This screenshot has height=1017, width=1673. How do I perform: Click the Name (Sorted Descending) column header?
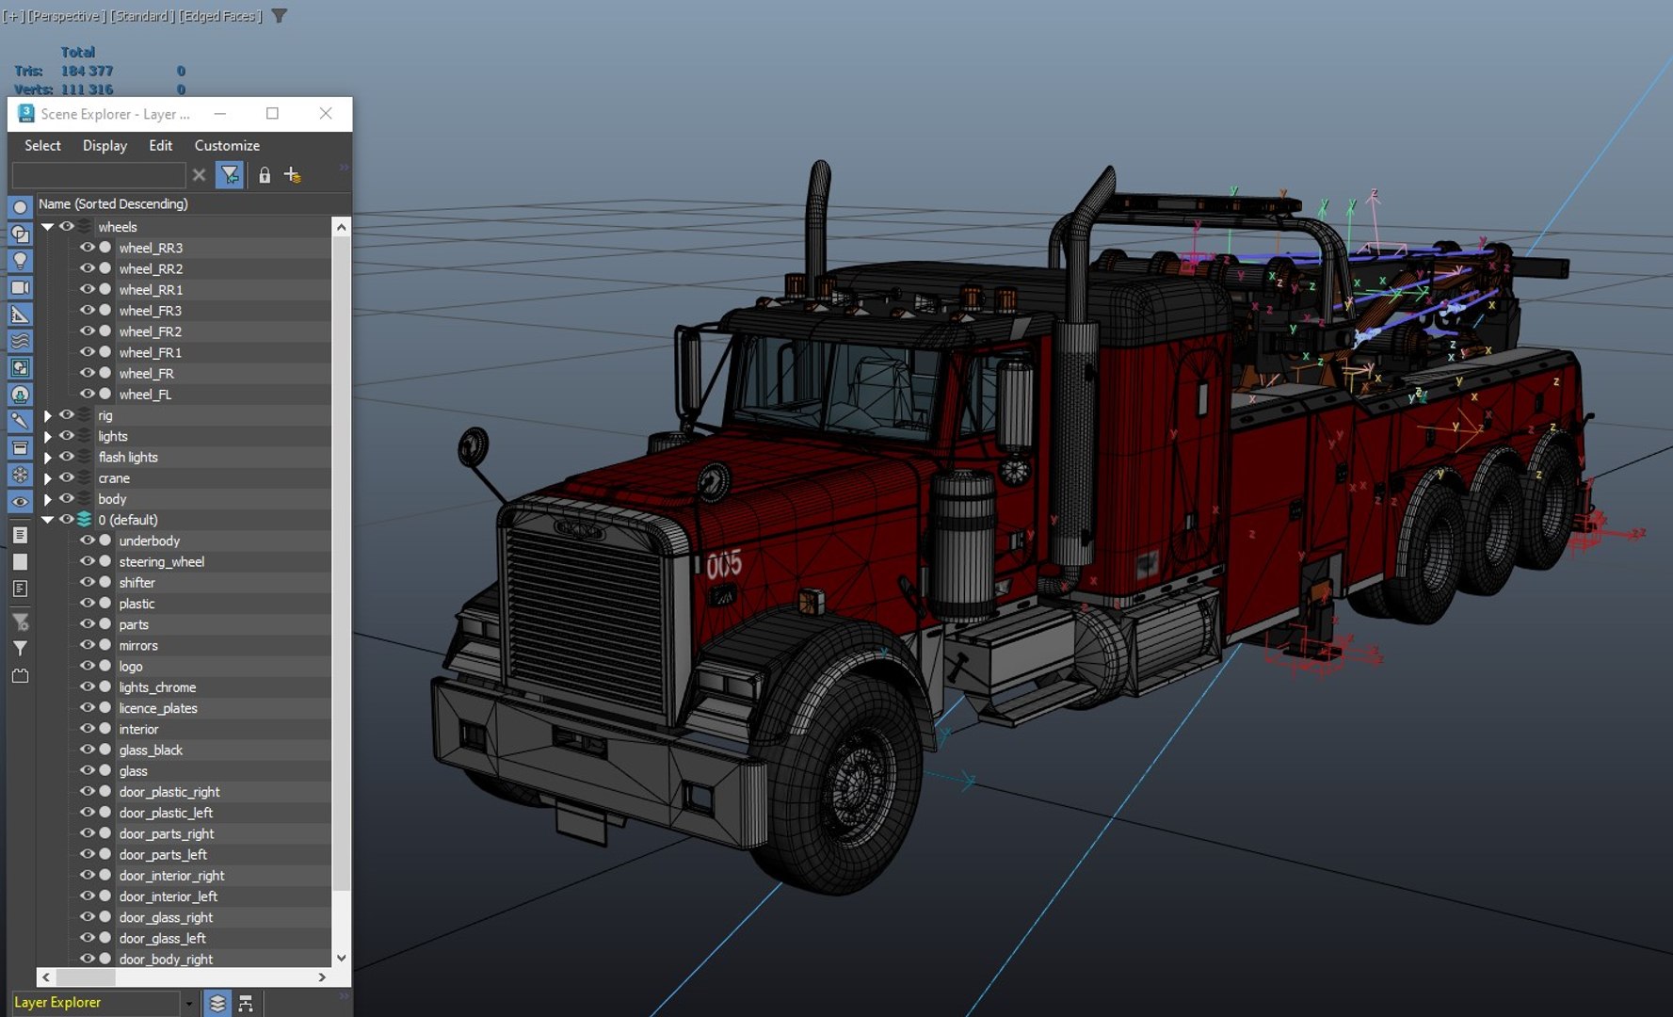tap(184, 203)
